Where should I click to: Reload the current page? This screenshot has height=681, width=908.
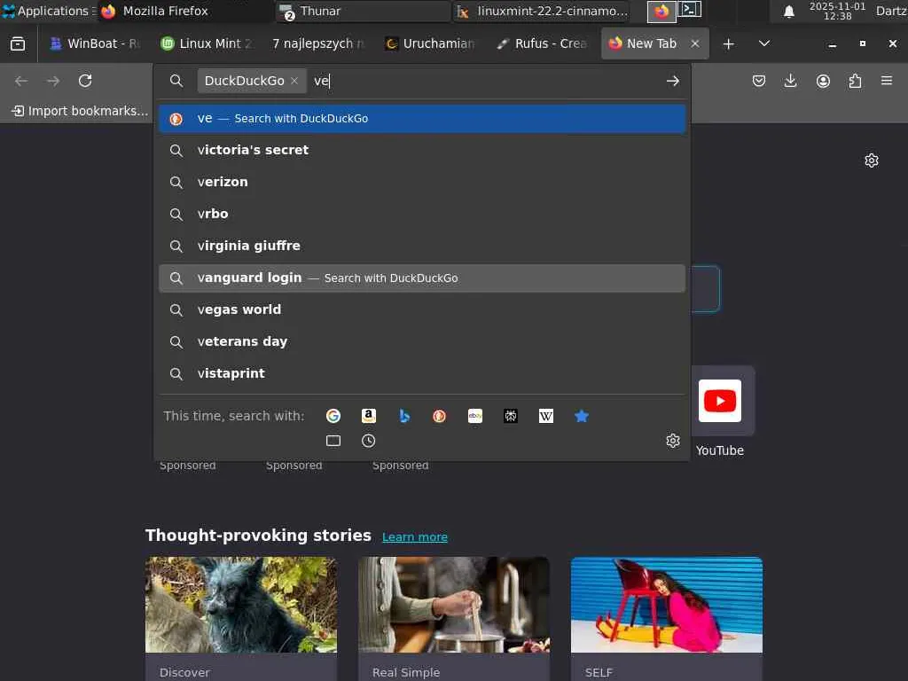coord(85,81)
